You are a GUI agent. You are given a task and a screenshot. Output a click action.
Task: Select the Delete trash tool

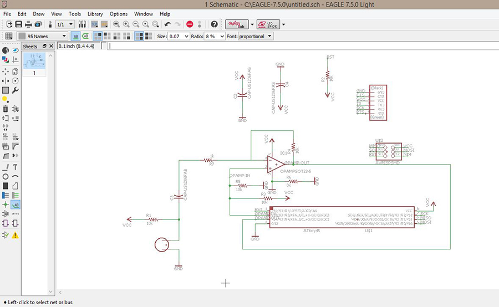tap(6, 109)
